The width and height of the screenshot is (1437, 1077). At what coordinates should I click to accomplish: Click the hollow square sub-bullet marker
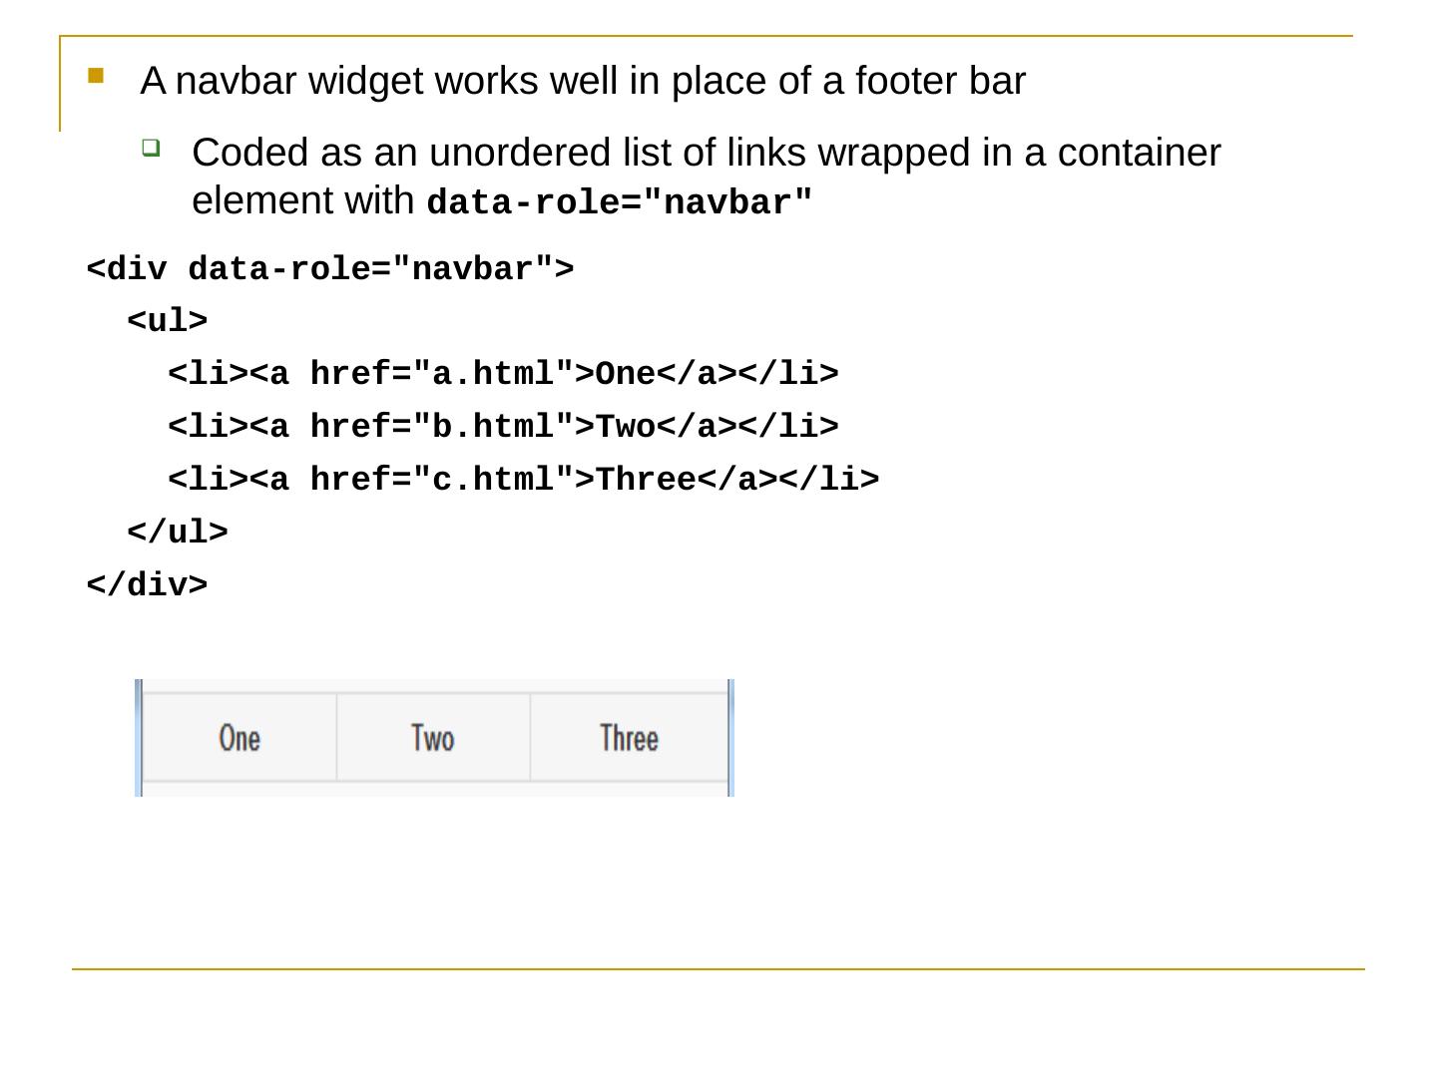(x=150, y=148)
